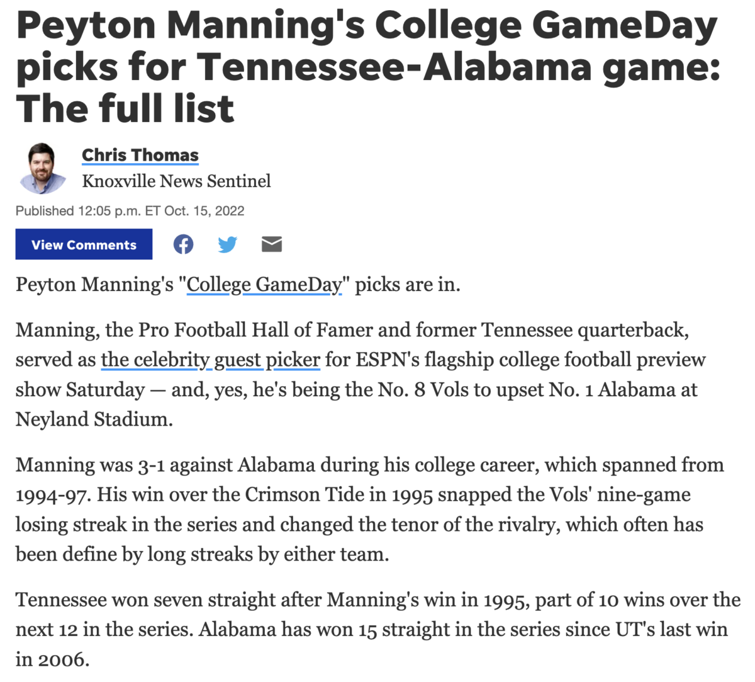Follow the "College GameDay" hyperlink
This screenshot has width=755, height=682.
pyautogui.click(x=264, y=285)
